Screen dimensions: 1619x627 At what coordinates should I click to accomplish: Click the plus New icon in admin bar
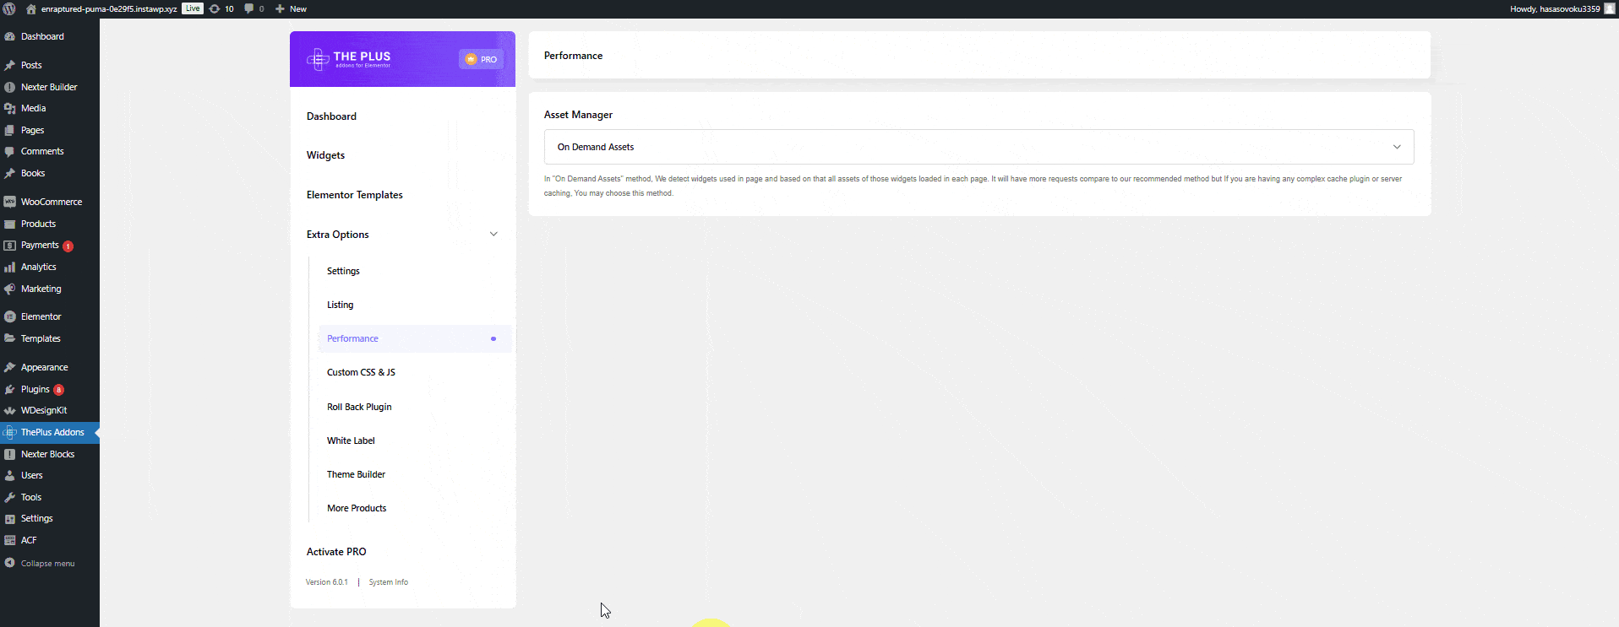click(280, 8)
